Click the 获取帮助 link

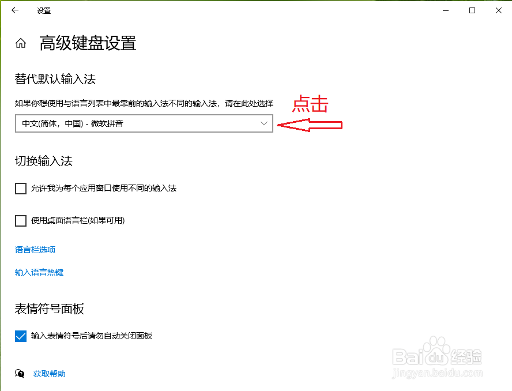50,374
